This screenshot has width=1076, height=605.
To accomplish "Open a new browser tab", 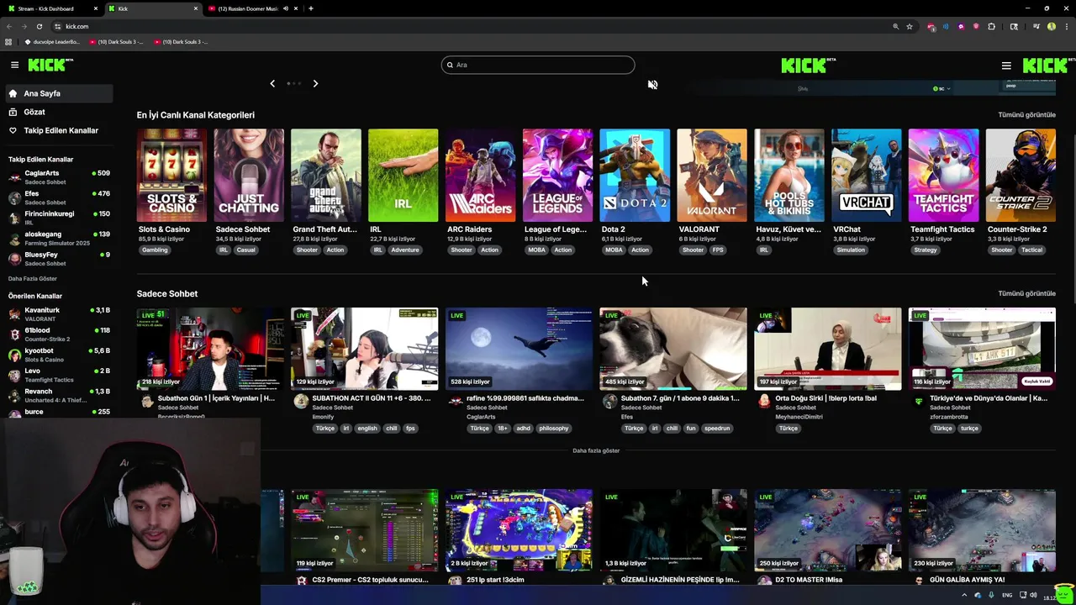I will (x=311, y=8).
